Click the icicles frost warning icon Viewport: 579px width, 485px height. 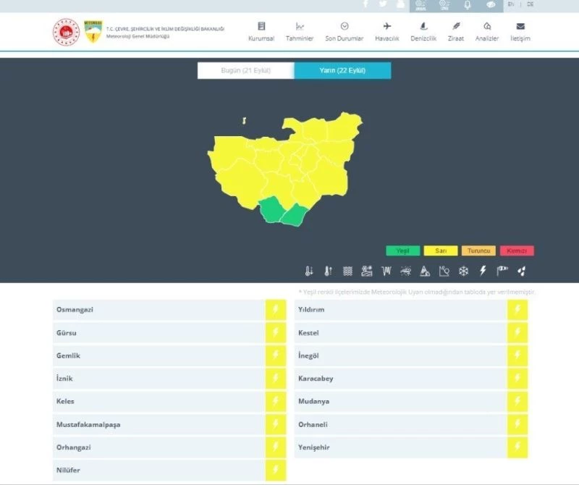386,271
